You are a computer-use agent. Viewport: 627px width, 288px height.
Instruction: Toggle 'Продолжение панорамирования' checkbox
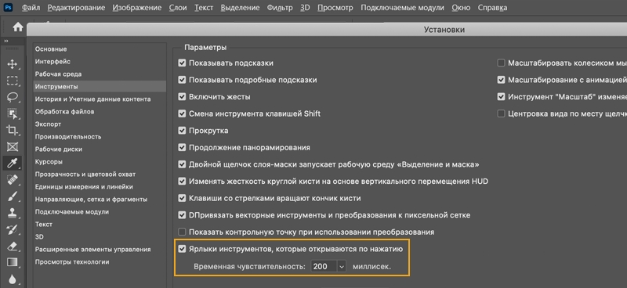pos(183,147)
